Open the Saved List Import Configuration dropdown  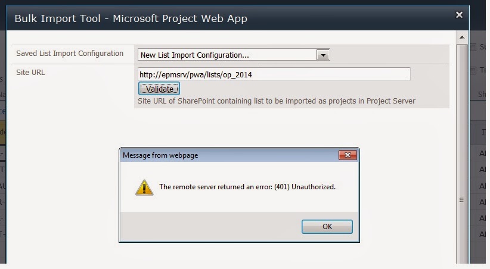(x=322, y=55)
